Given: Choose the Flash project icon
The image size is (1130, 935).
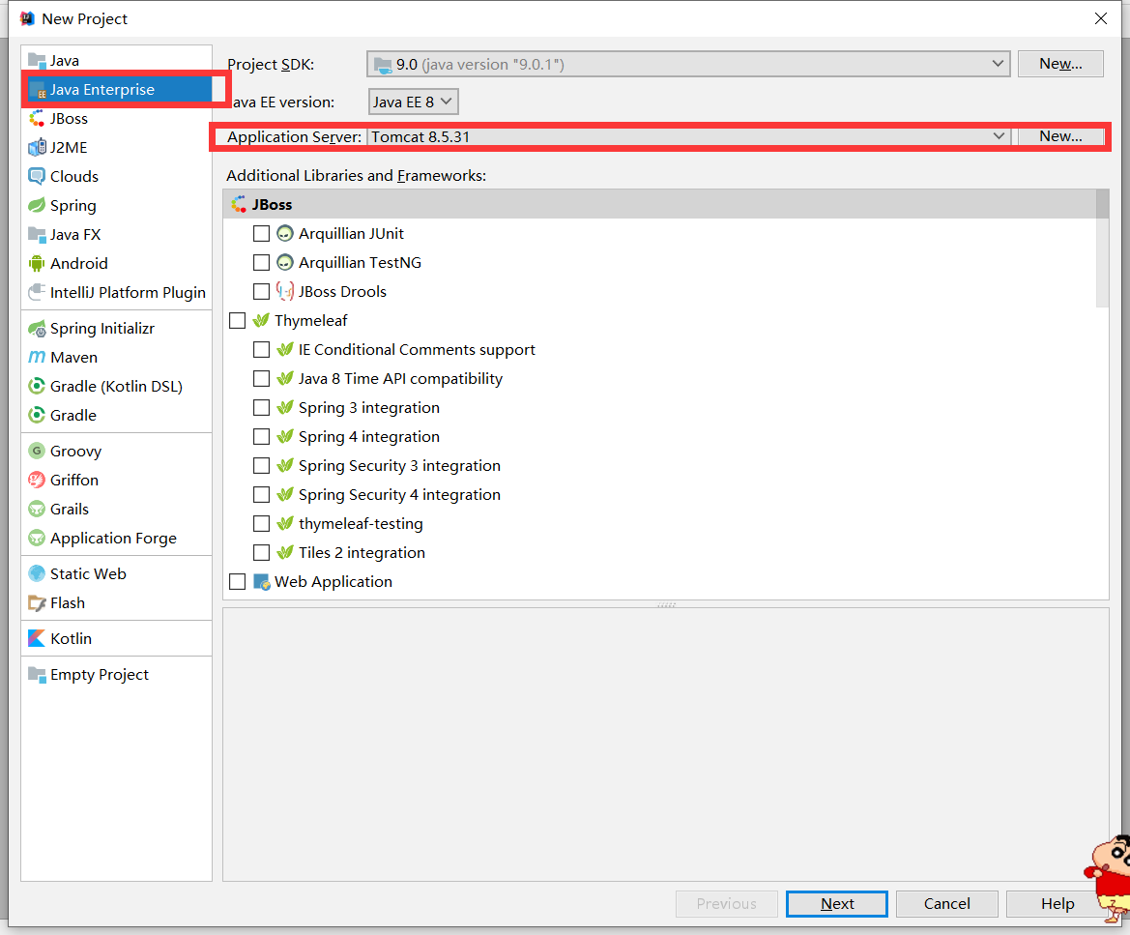Looking at the screenshot, I should [37, 603].
